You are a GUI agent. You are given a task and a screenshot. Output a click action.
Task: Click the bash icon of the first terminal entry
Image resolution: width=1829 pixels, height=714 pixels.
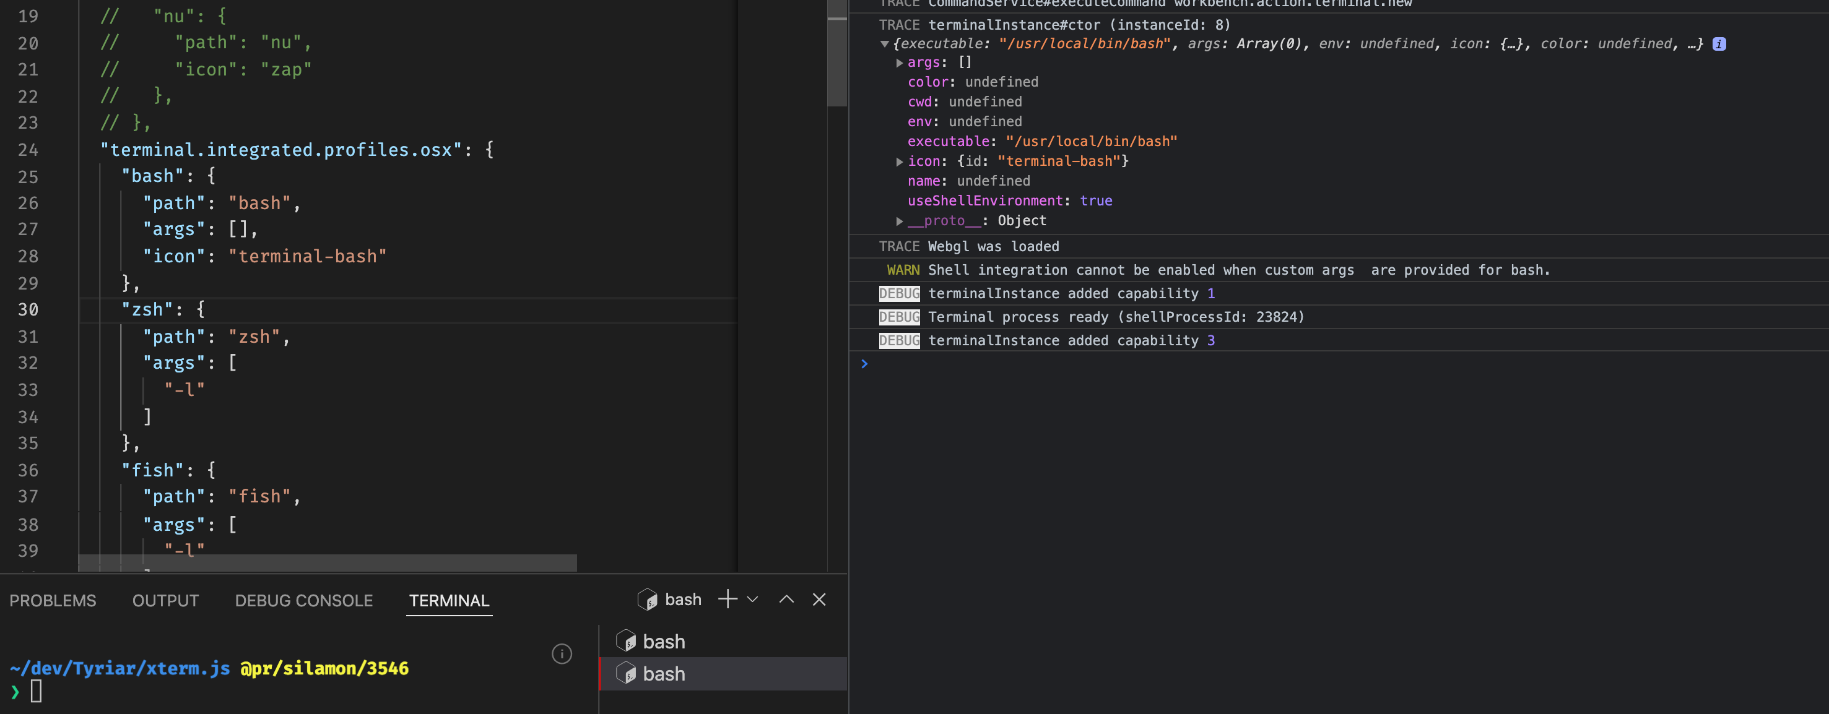(x=626, y=640)
